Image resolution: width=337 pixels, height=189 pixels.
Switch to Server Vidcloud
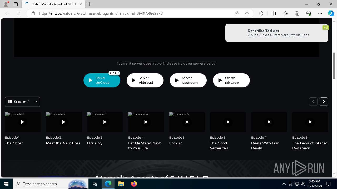click(145, 80)
